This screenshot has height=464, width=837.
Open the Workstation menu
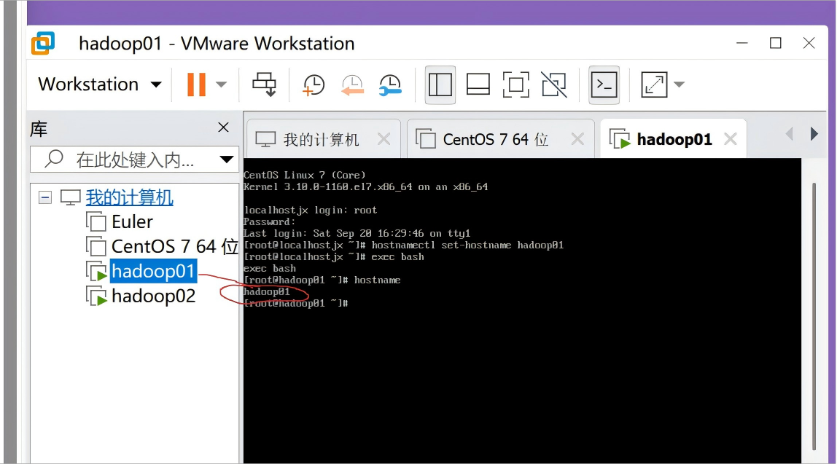coord(100,84)
